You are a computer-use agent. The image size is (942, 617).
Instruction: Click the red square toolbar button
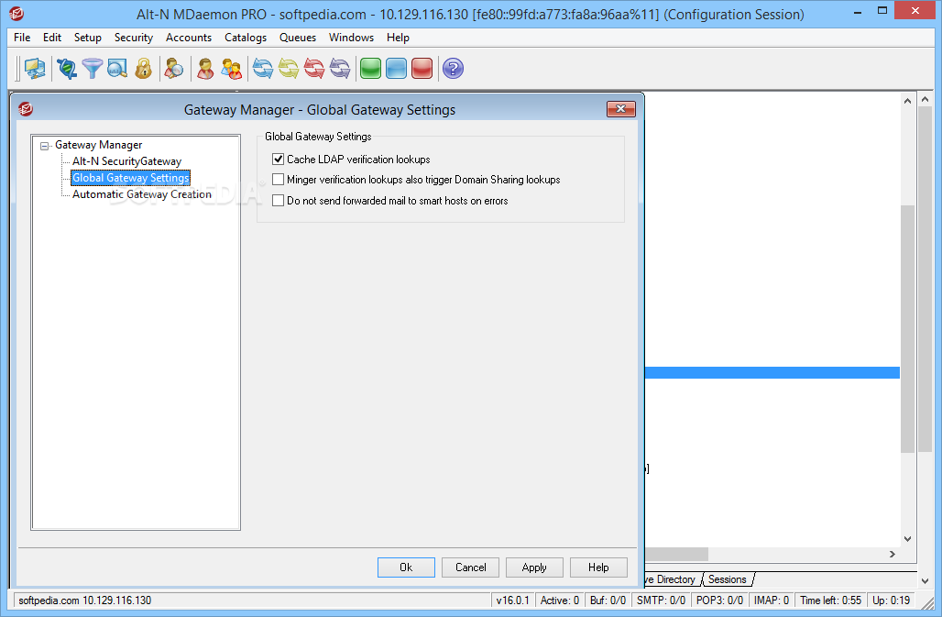pos(422,69)
